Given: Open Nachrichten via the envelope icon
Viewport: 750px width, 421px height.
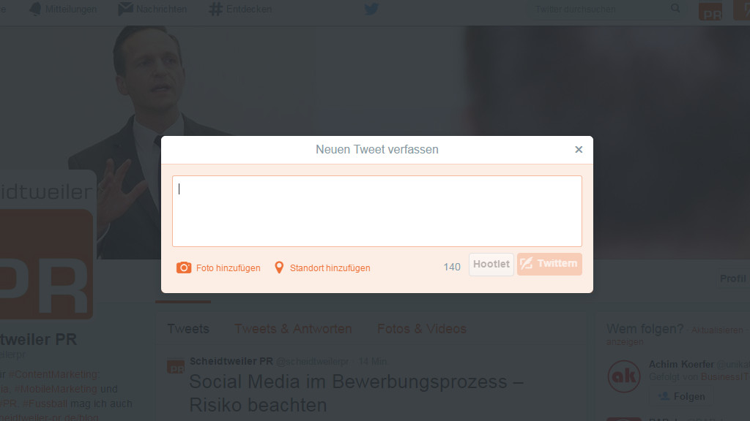Looking at the screenshot, I should coord(125,10).
